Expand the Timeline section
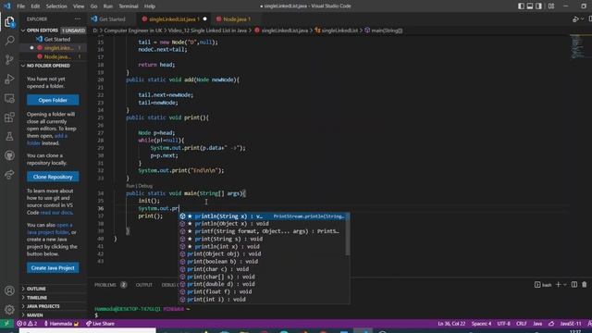Screen dimensions: 592x333 pyautogui.click(x=53, y=298)
